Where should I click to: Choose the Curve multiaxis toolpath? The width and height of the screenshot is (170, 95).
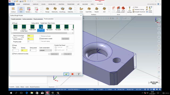point(81,10)
